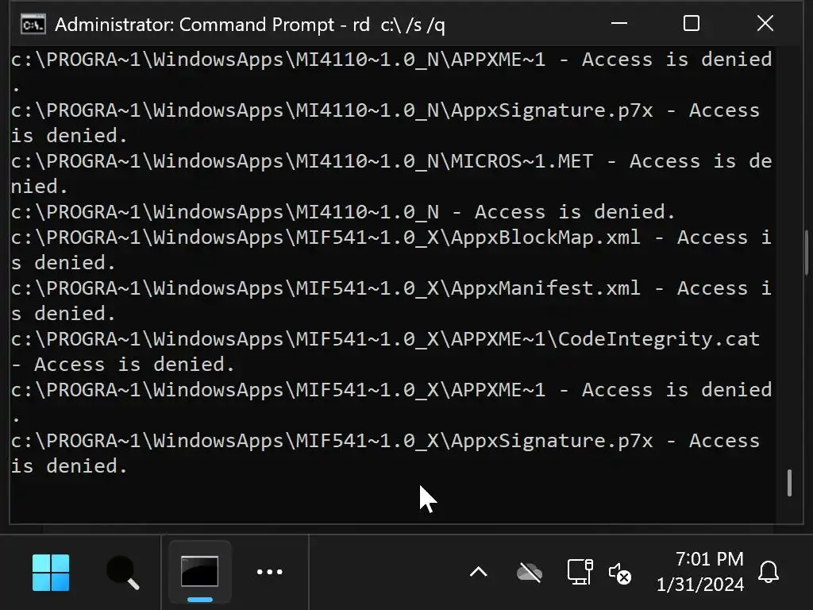
Task: Maximize the Command Prompt window
Action: tap(692, 24)
